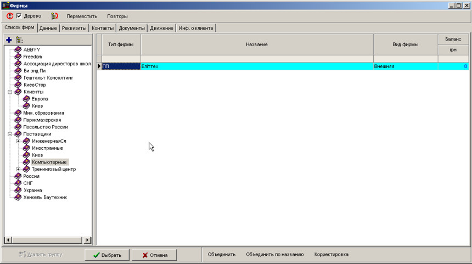Image resolution: width=472 pixels, height=264 pixels.
Task: Click the Посольство России book icon
Action: pyautogui.click(x=18, y=127)
